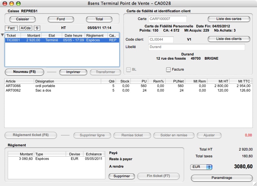
Task: Toggle the BL checkbox
Action: pos(128,70)
